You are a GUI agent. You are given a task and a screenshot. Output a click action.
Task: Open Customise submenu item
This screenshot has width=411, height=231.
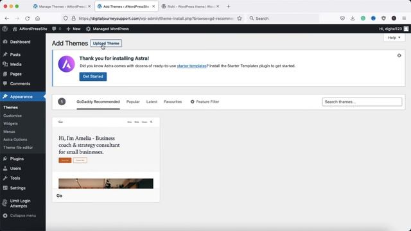13,116
